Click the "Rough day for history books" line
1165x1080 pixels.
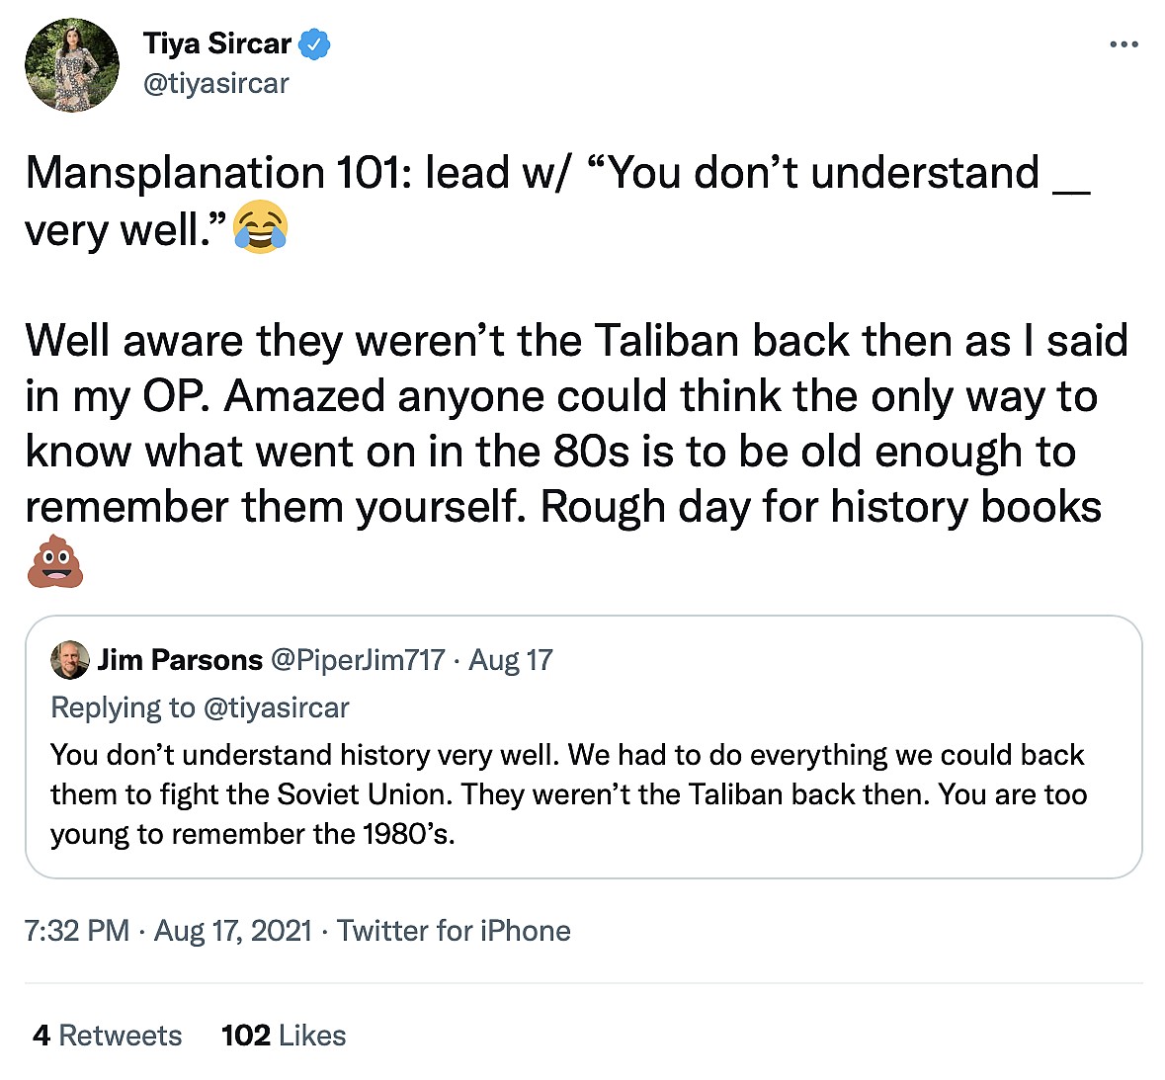point(820,508)
